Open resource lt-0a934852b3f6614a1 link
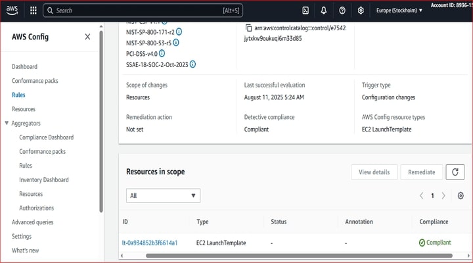This screenshot has width=473, height=263. click(x=150, y=243)
